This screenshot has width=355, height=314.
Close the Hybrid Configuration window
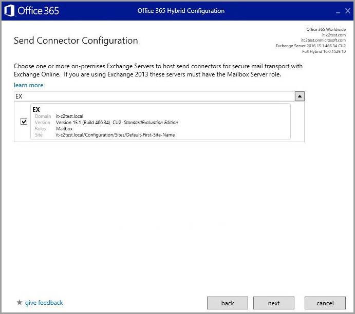348,11
